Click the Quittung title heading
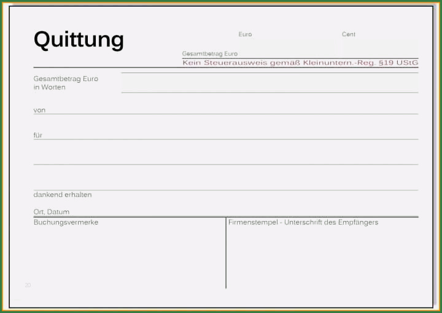442x313 pixels. click(79, 40)
